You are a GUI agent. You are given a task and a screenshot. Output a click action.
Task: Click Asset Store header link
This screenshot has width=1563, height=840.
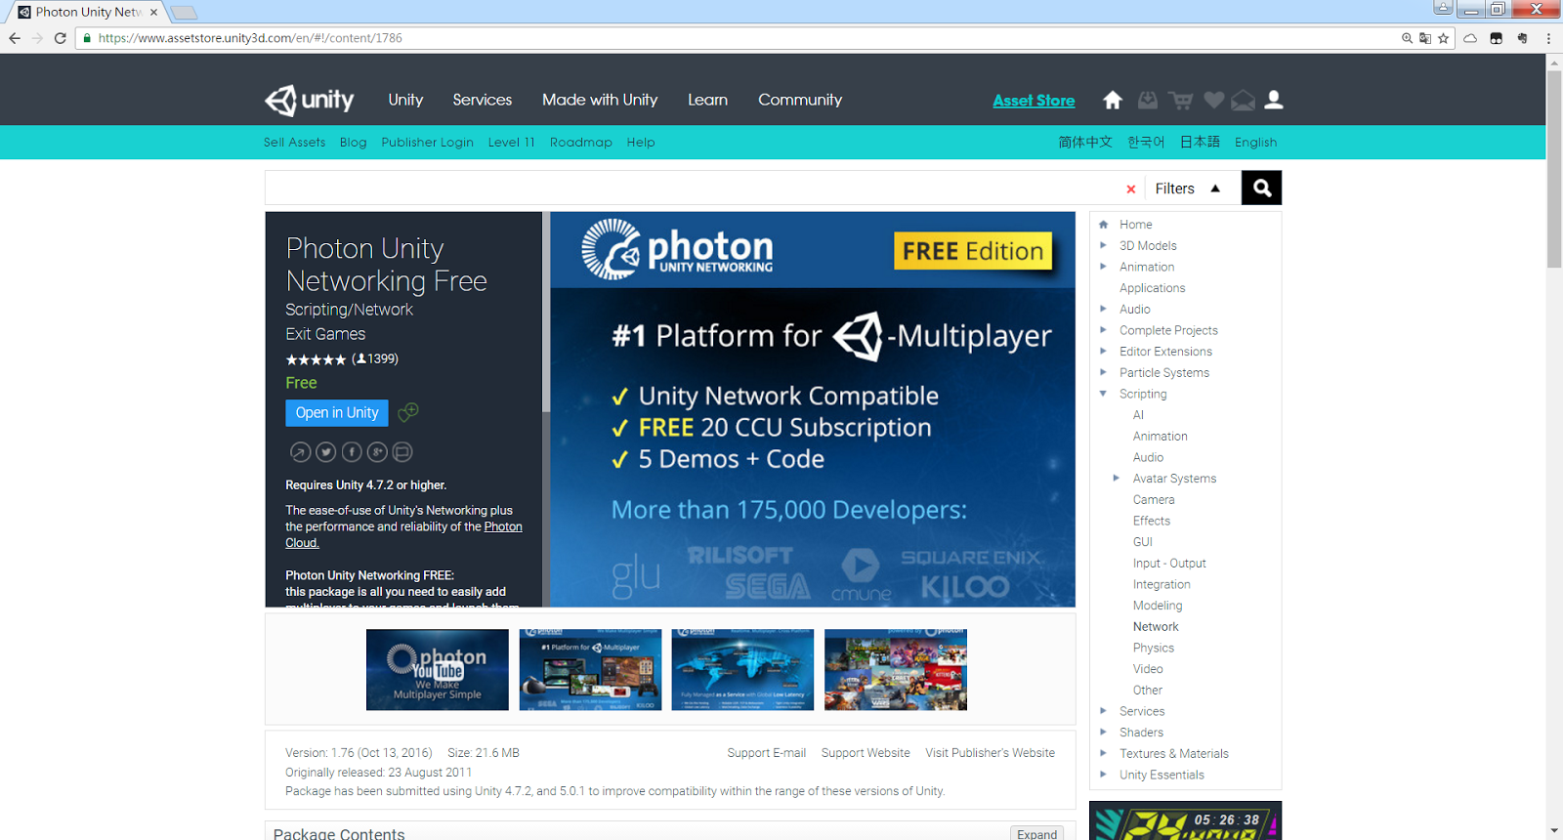(x=1034, y=100)
